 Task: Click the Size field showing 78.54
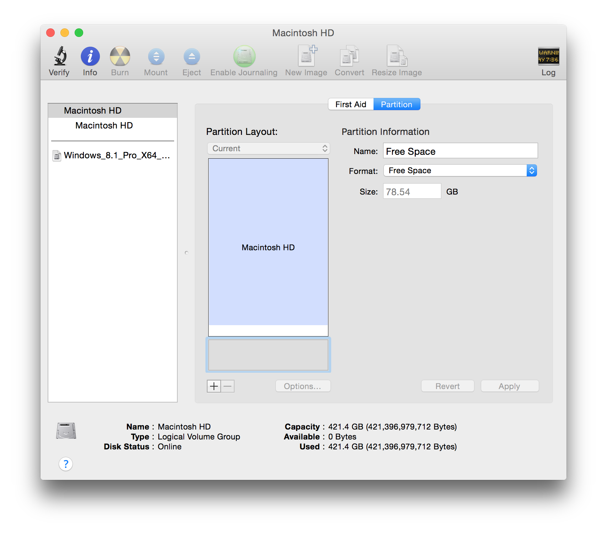412,191
